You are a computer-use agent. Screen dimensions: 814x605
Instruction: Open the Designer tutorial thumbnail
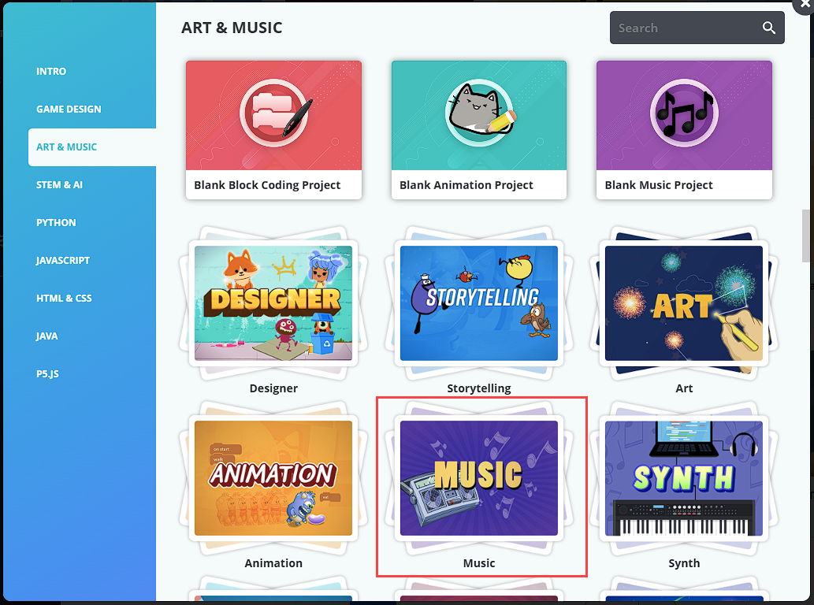click(x=273, y=303)
